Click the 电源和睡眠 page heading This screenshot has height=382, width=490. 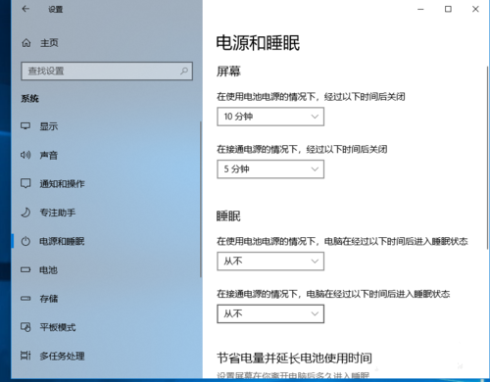[x=258, y=43]
